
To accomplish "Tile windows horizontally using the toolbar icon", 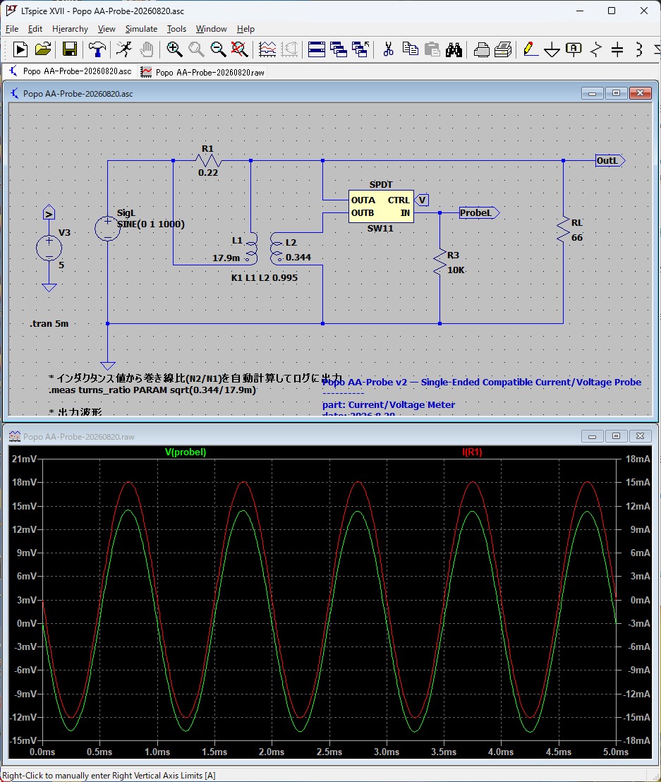I will coord(317,49).
